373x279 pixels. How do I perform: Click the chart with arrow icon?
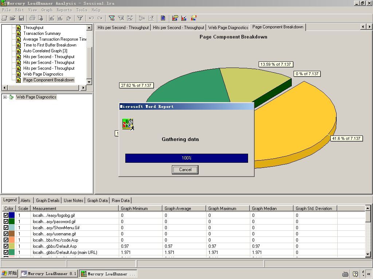point(184,18)
